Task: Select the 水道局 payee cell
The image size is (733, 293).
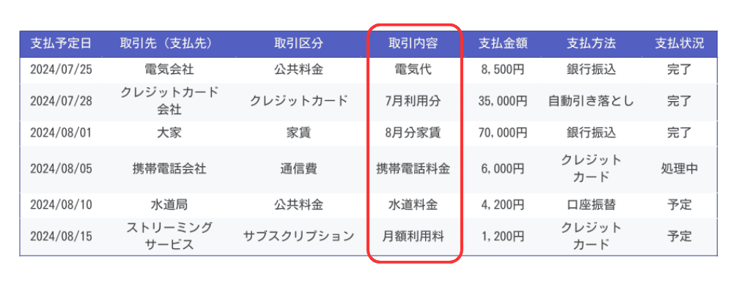Action: [169, 204]
